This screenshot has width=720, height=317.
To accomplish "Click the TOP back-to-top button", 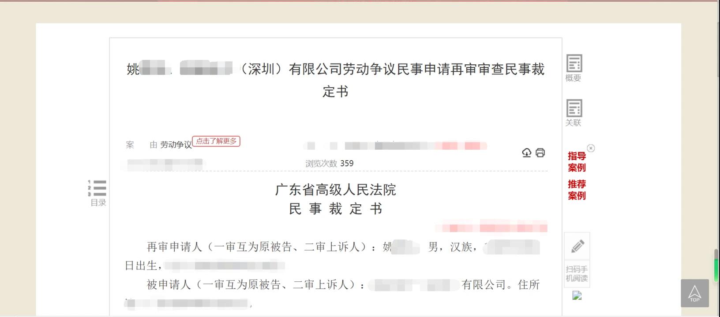I will pos(695,293).
